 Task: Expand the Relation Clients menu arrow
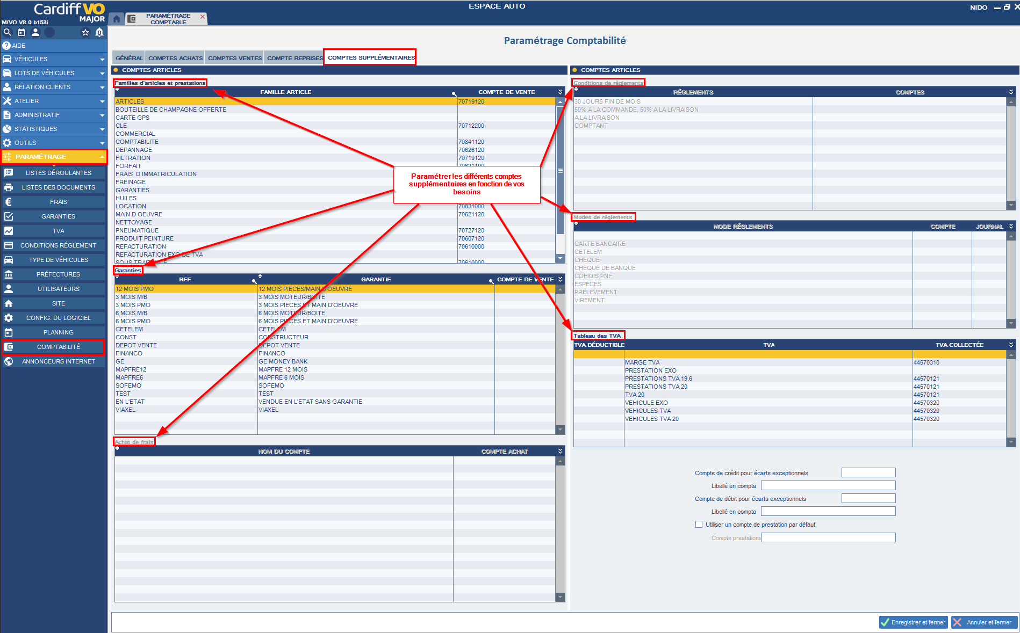pyautogui.click(x=102, y=87)
